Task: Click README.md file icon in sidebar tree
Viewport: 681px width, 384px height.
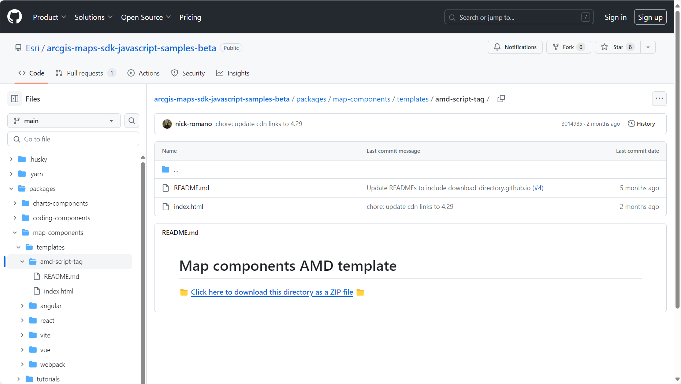Action: (x=37, y=276)
